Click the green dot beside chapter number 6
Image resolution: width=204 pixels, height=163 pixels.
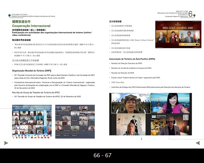[194, 16]
